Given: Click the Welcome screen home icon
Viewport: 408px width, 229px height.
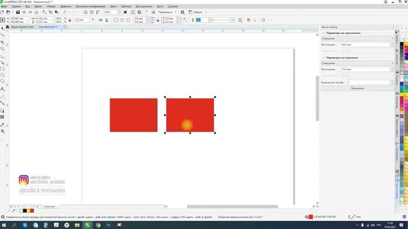Looking at the screenshot, I should [8, 27].
